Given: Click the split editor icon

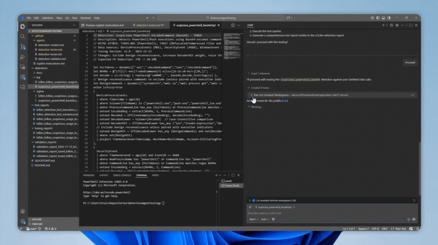Looking at the screenshot, I should coord(233,25).
